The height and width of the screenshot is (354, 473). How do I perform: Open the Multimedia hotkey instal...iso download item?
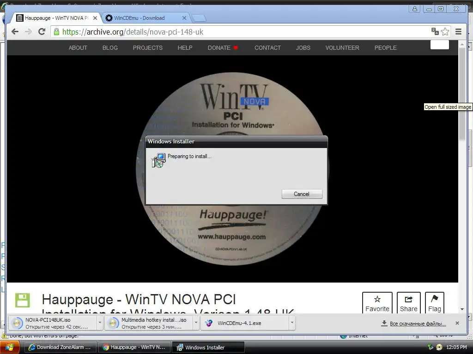148,323
